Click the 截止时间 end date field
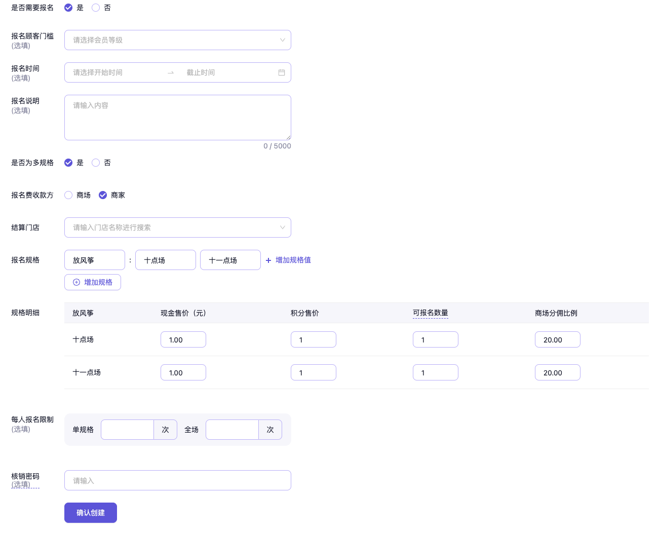Screen dimensions: 658x535 click(223, 72)
